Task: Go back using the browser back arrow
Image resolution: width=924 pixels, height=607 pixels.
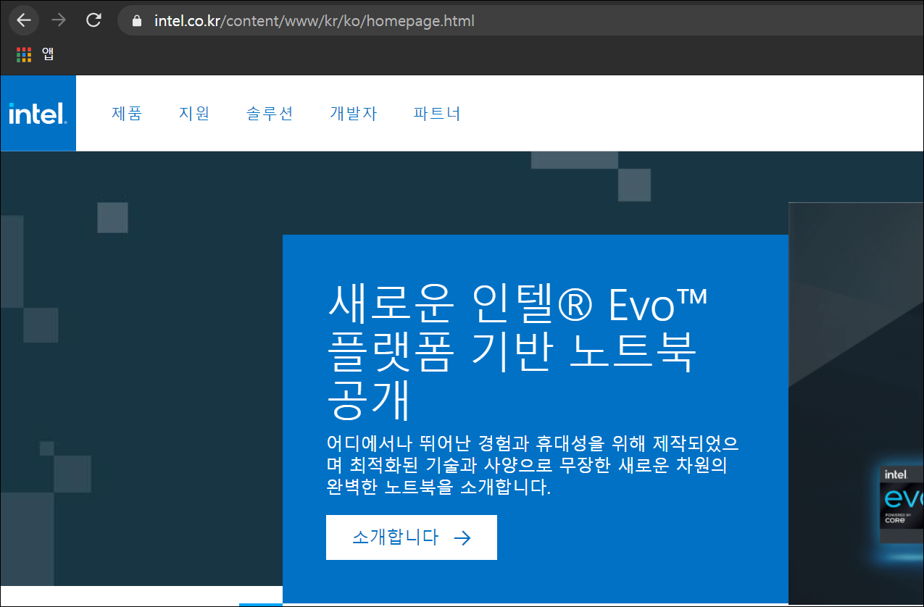Action: click(x=24, y=20)
